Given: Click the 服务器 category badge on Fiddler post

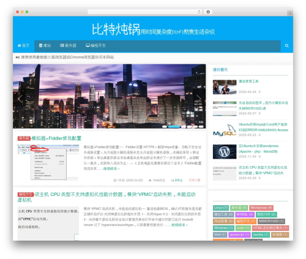Looking at the screenshot, I should [x=24, y=138].
